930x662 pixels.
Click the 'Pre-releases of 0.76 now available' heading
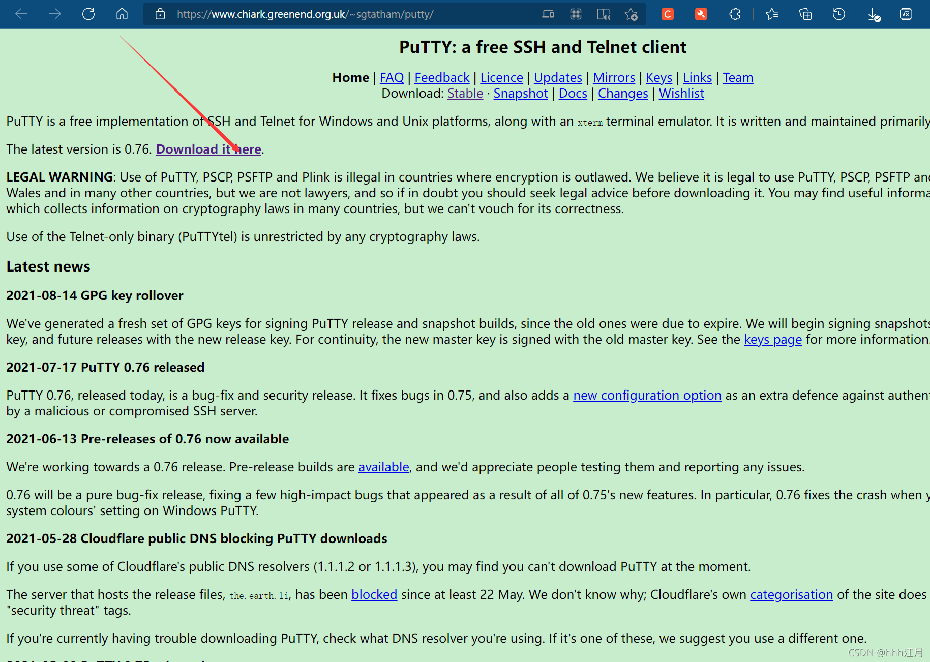(x=185, y=439)
